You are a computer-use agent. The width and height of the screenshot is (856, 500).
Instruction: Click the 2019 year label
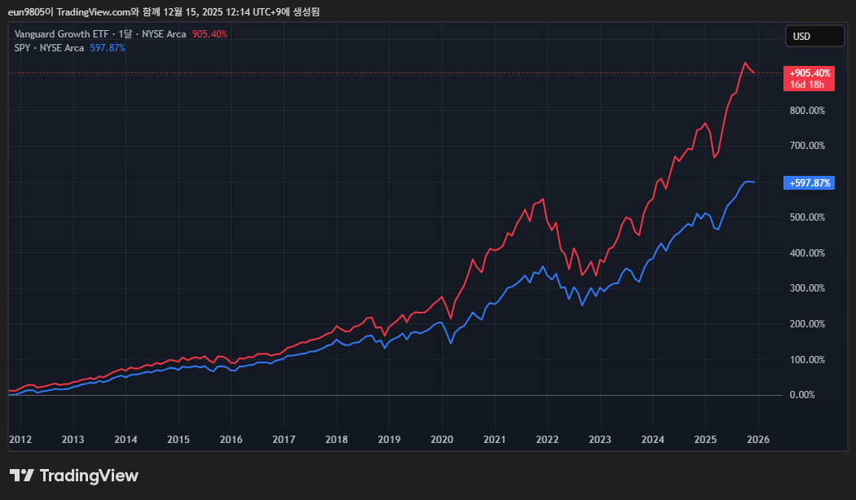tap(389, 440)
